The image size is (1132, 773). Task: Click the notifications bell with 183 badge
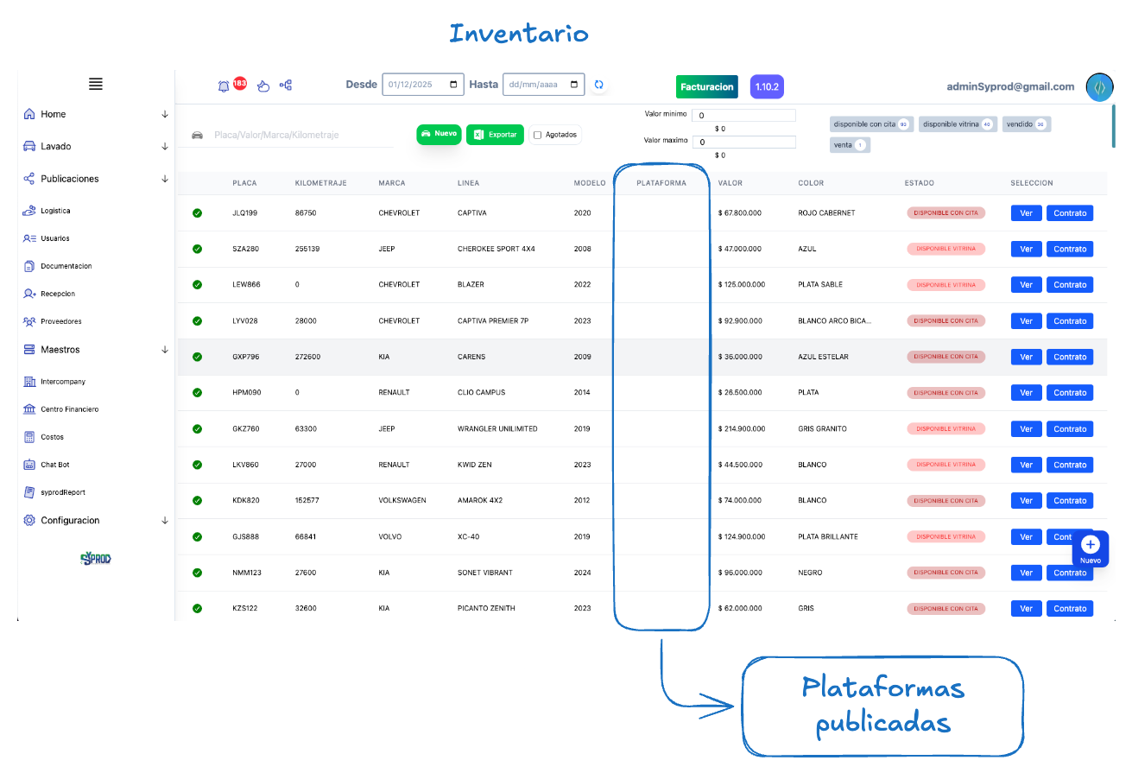pyautogui.click(x=225, y=86)
